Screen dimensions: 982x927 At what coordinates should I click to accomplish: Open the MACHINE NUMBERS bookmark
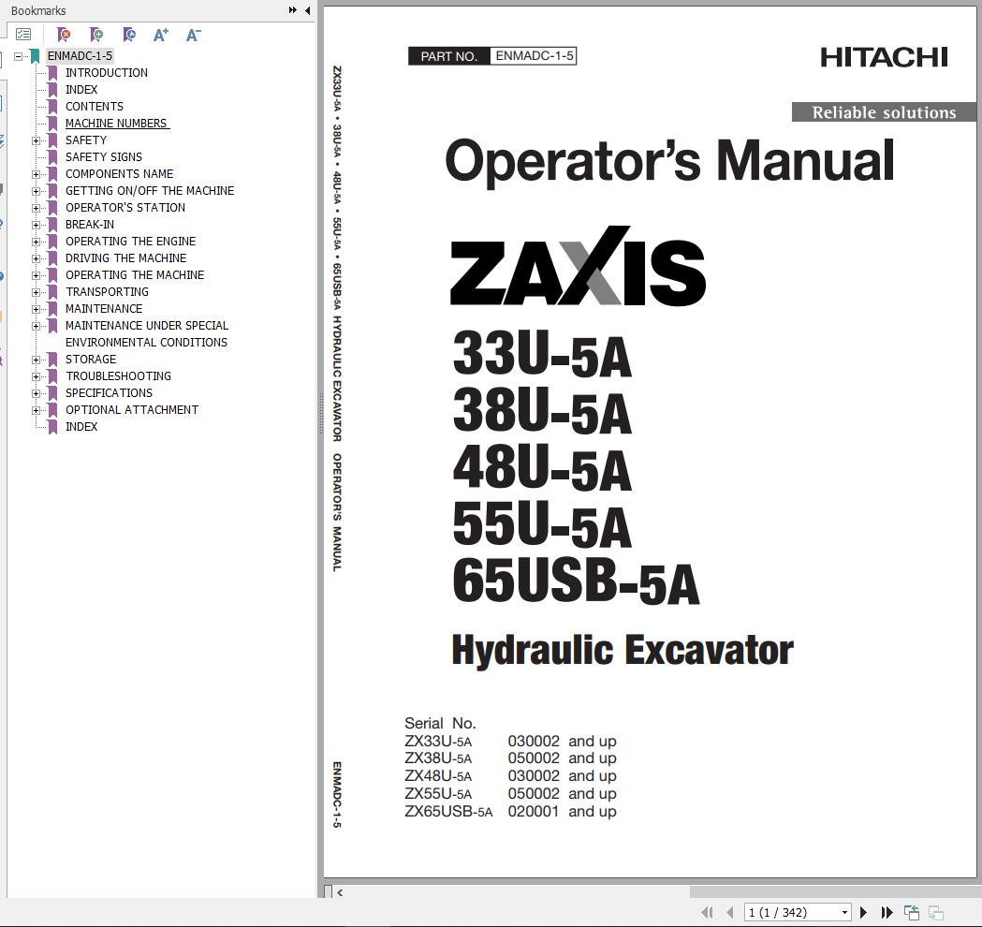pyautogui.click(x=116, y=124)
